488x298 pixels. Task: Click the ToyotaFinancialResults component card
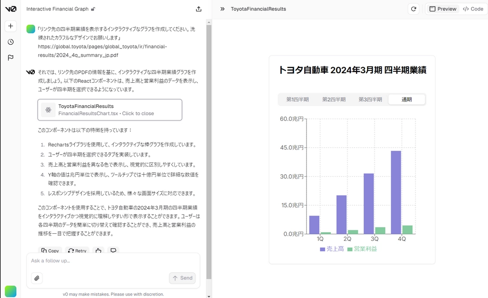tap(110, 109)
